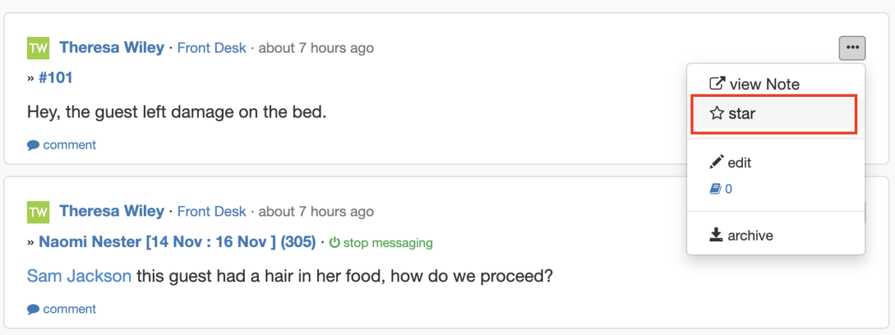Open the three-dots options button
The height and width of the screenshot is (335, 895).
(x=852, y=48)
